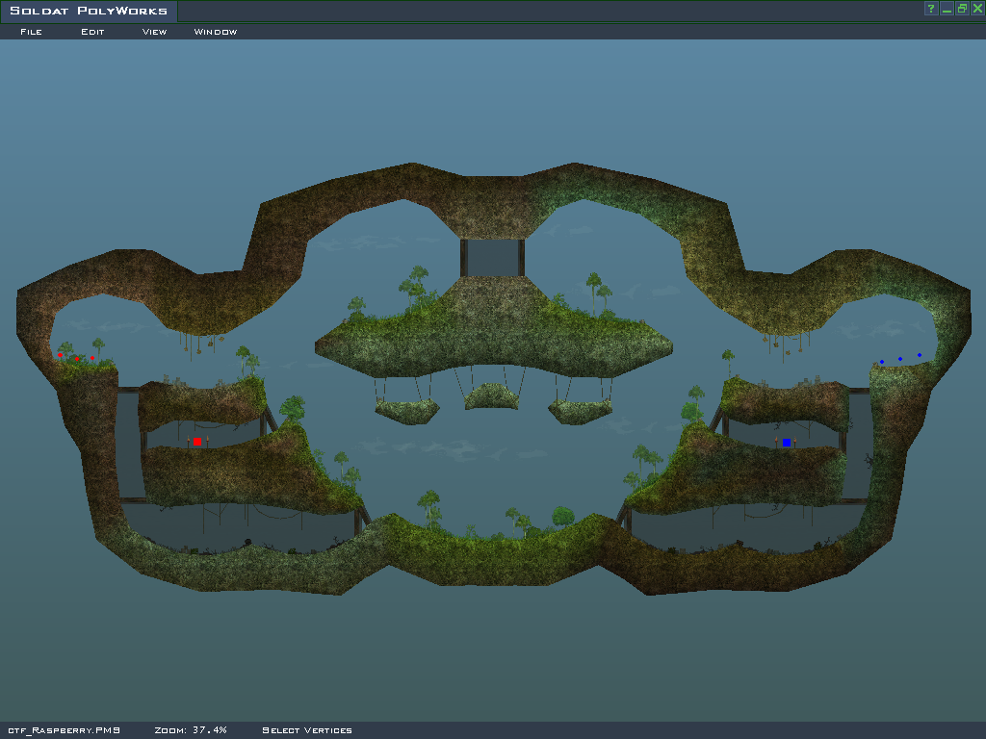986x739 pixels.
Task: Open the File menu
Action: click(x=31, y=32)
